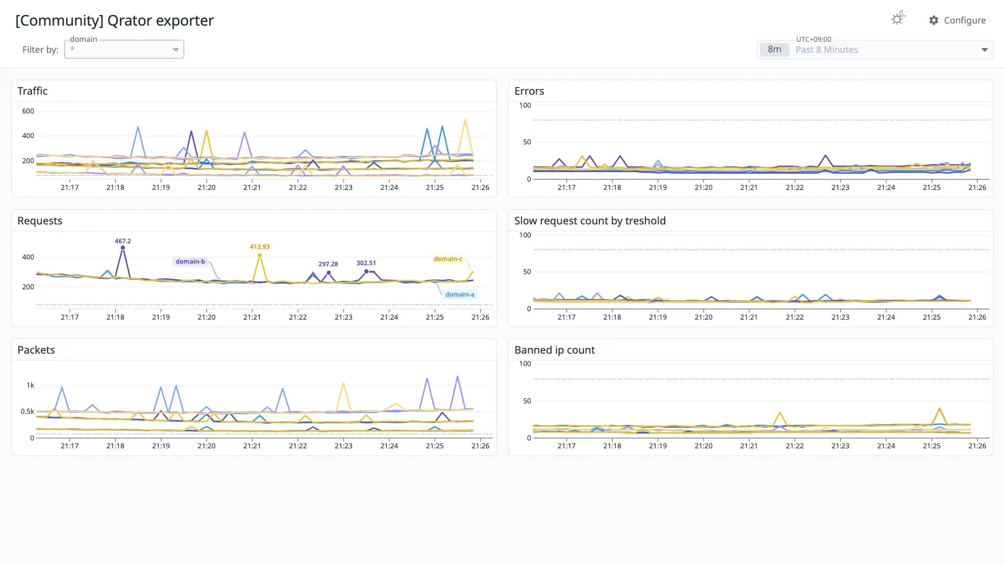
Task: Click the Slow request count by treshold title
Action: coord(590,221)
